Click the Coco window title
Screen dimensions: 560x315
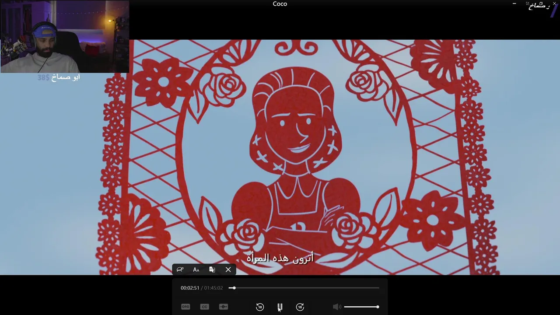280,4
